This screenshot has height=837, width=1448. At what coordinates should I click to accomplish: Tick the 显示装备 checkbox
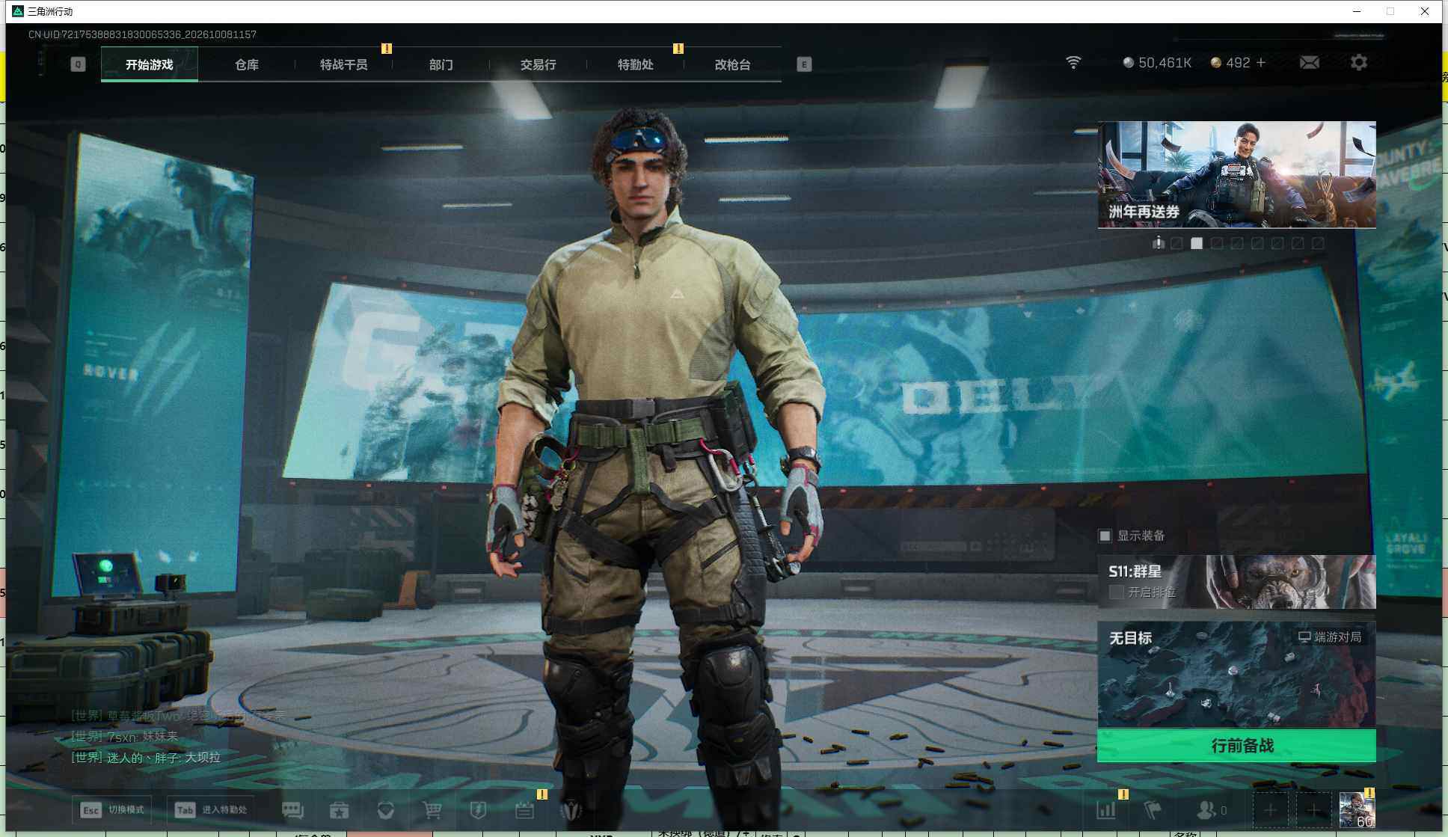1105,536
